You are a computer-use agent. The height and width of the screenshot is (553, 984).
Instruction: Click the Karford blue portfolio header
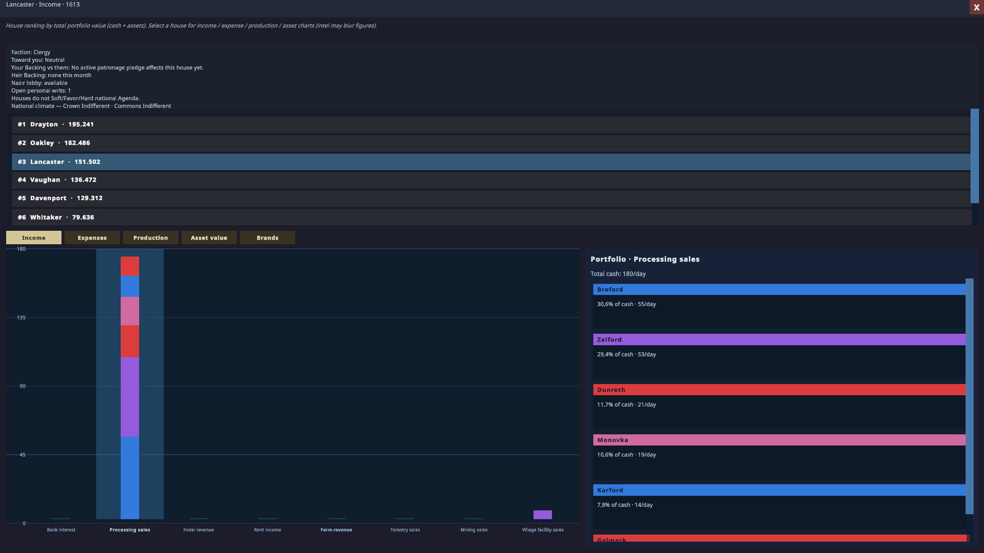pos(780,490)
